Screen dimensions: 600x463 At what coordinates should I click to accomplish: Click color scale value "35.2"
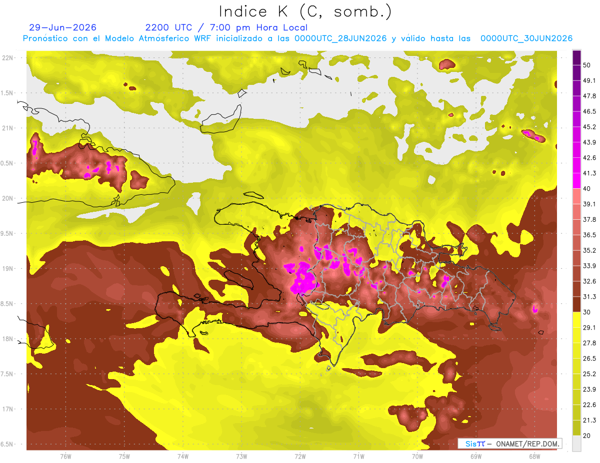589,250
